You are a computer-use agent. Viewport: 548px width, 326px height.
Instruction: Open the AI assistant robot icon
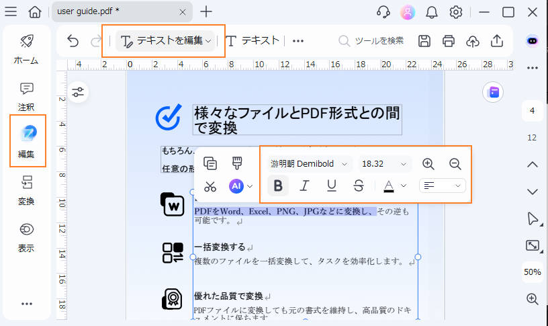533,41
